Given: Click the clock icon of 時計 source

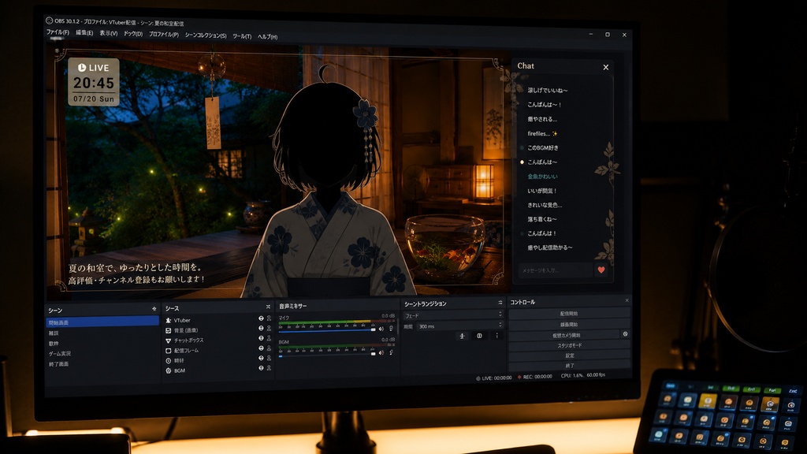Looking at the screenshot, I should [x=169, y=360].
